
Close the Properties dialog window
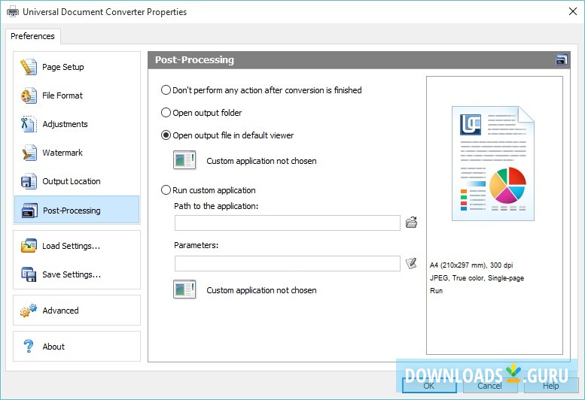point(573,11)
